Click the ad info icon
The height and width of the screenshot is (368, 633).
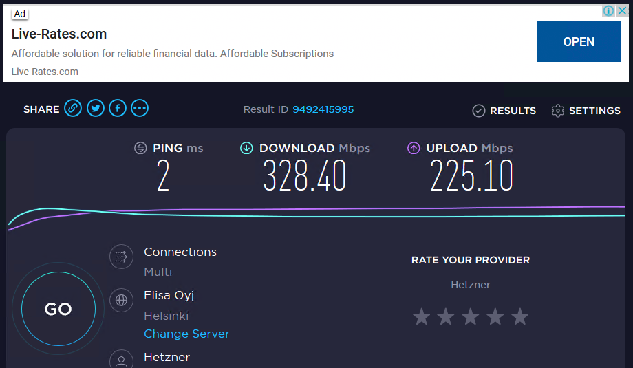pyautogui.click(x=608, y=11)
